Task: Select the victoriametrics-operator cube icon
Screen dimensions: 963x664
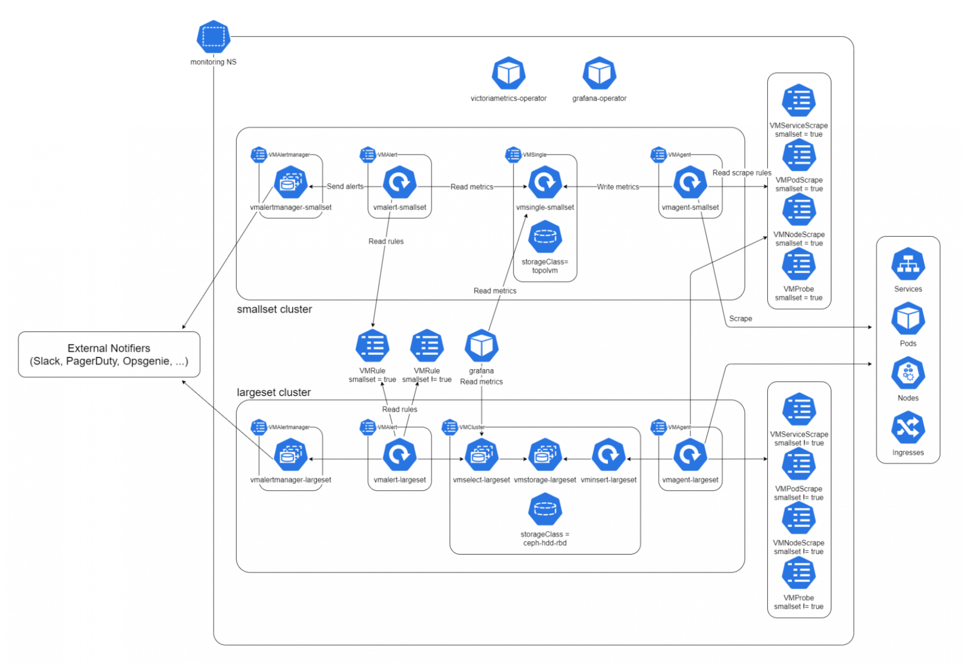Action: (x=508, y=73)
